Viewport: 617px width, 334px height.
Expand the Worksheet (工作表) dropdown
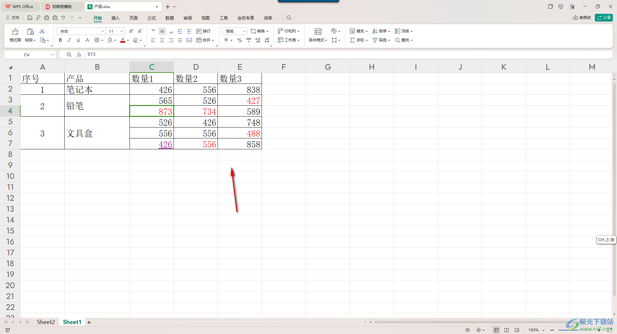tap(299, 40)
